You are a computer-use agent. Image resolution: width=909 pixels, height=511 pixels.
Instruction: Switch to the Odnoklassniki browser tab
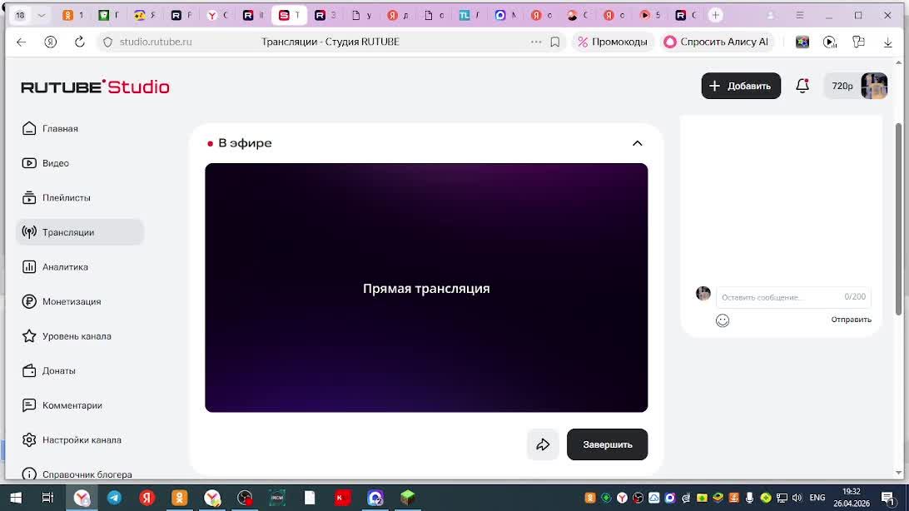tap(73, 15)
